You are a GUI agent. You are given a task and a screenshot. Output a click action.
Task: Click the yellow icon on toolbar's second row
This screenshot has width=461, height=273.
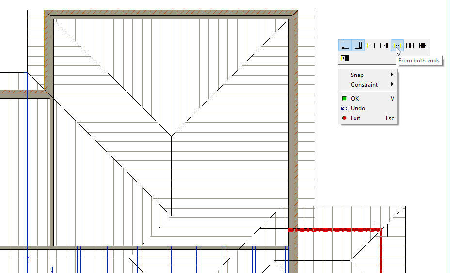tap(345, 59)
